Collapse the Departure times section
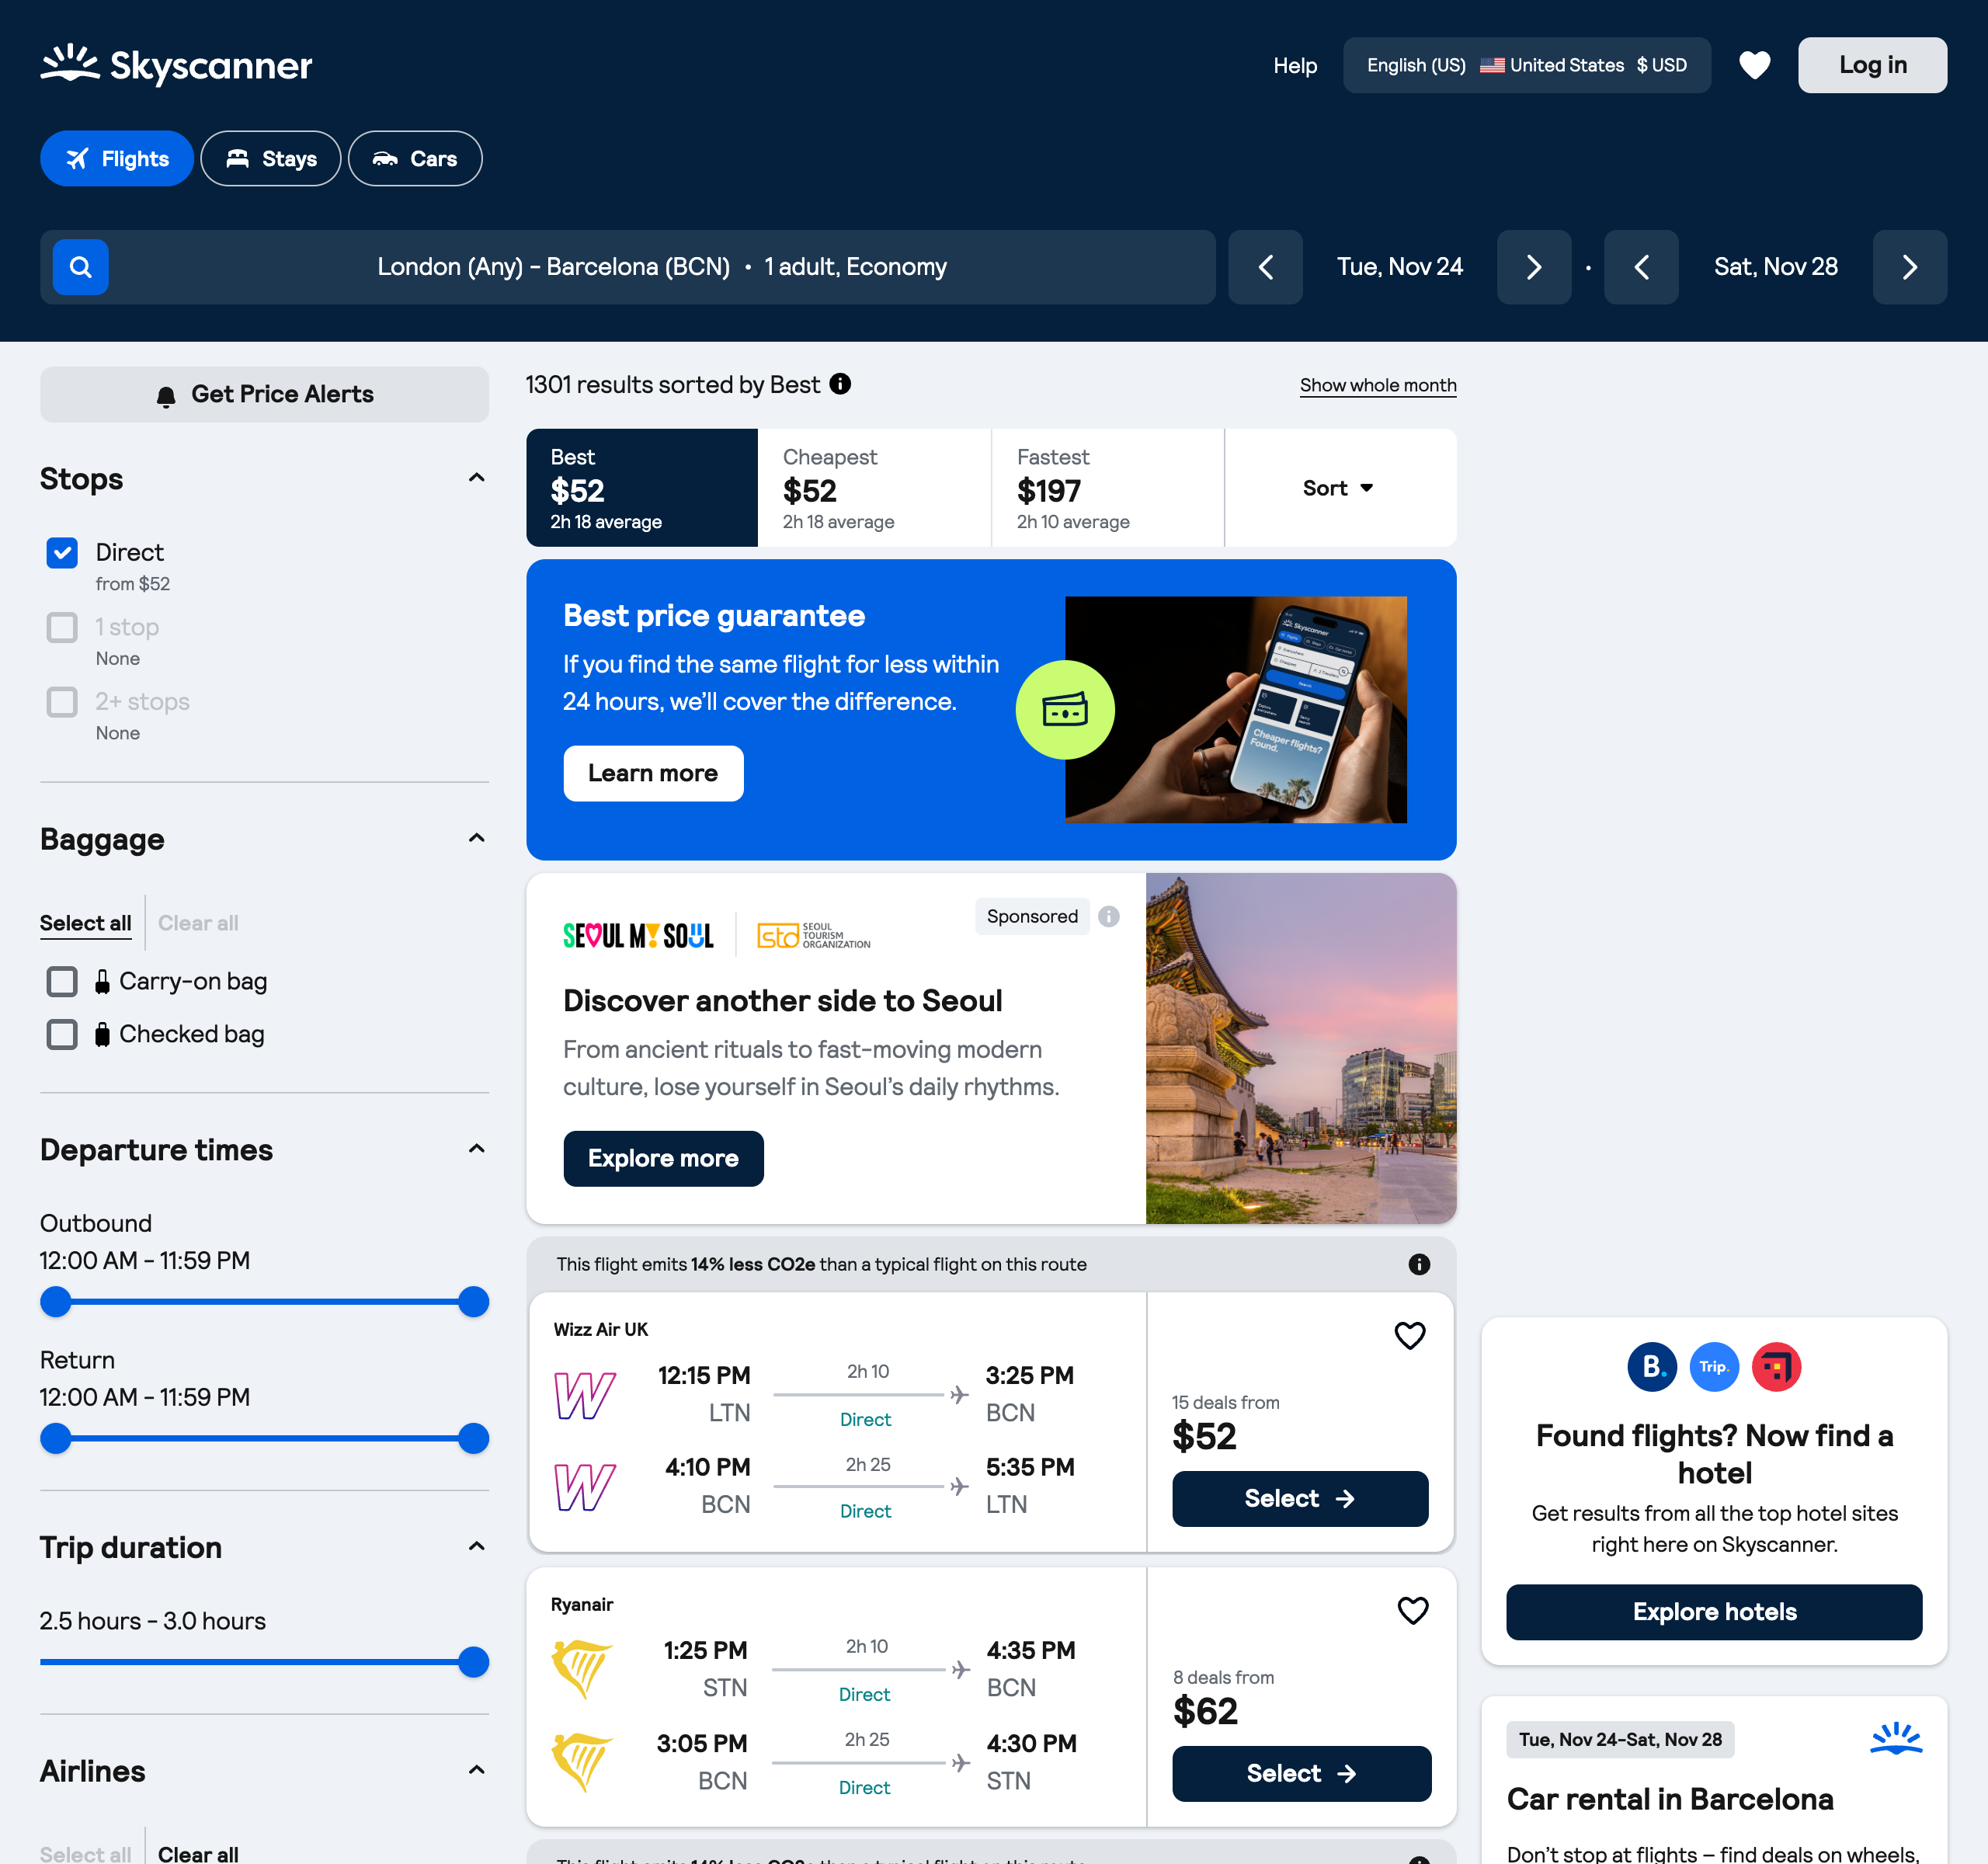Image resolution: width=1988 pixels, height=1864 pixels. 477,1149
